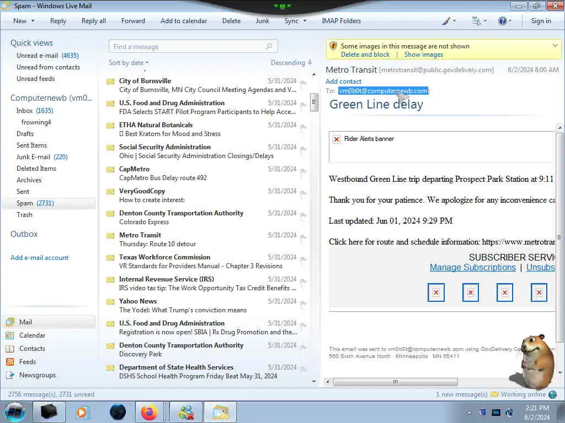Open the media player taskbar icon
The height and width of the screenshot is (423, 565).
[x=82, y=412]
